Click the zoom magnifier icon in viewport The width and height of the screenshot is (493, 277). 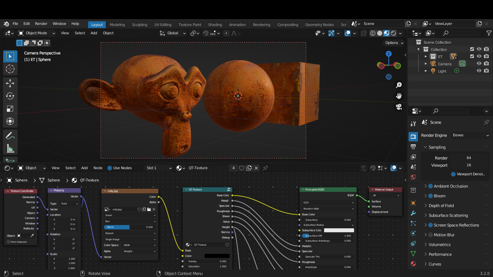tap(399, 85)
